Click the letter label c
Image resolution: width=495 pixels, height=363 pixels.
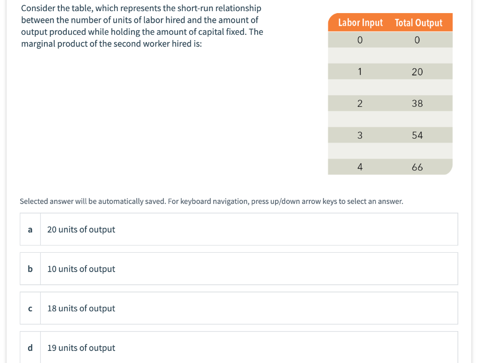tap(29, 308)
